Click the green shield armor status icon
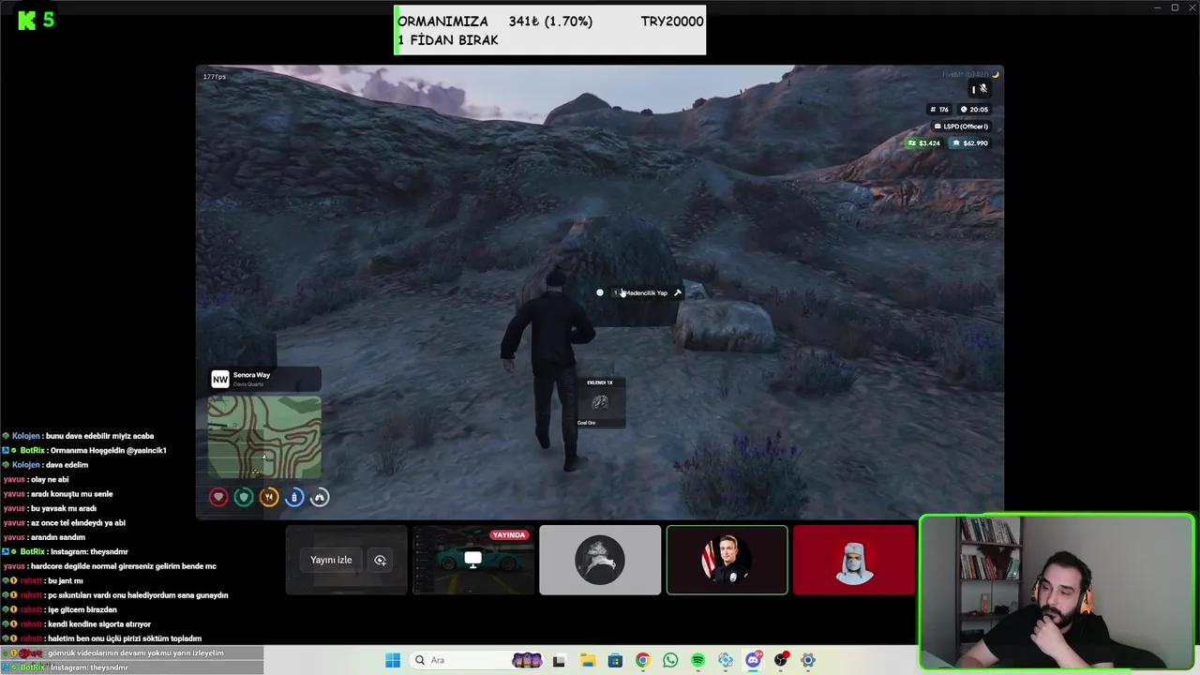 (244, 497)
